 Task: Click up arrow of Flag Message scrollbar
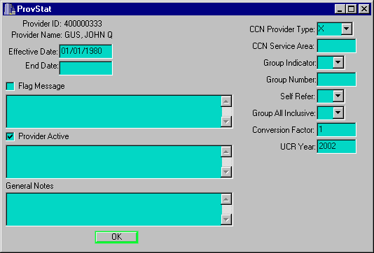tap(226, 101)
